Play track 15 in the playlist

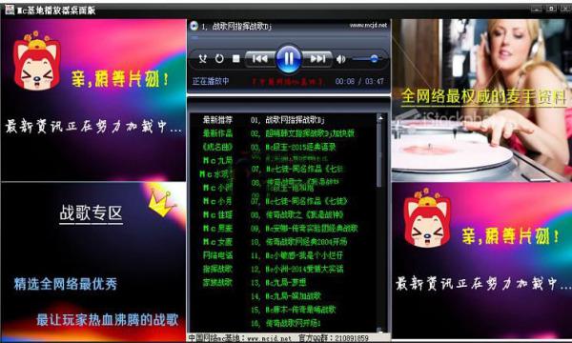click(293, 310)
